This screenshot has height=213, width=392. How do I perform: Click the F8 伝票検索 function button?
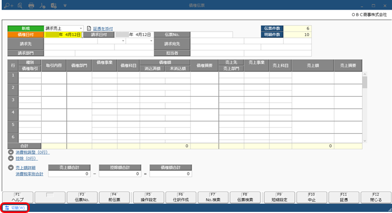245,197
